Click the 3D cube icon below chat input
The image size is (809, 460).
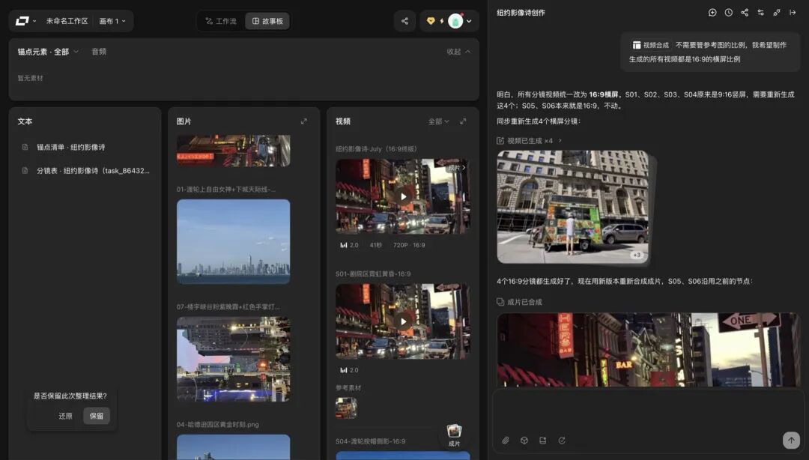524,441
